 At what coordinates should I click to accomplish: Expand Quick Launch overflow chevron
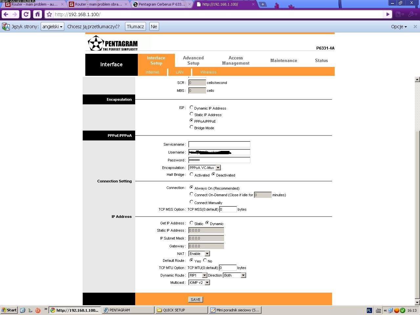point(46,309)
